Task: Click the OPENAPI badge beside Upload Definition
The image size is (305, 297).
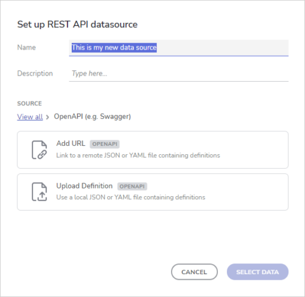Action: tap(132, 187)
